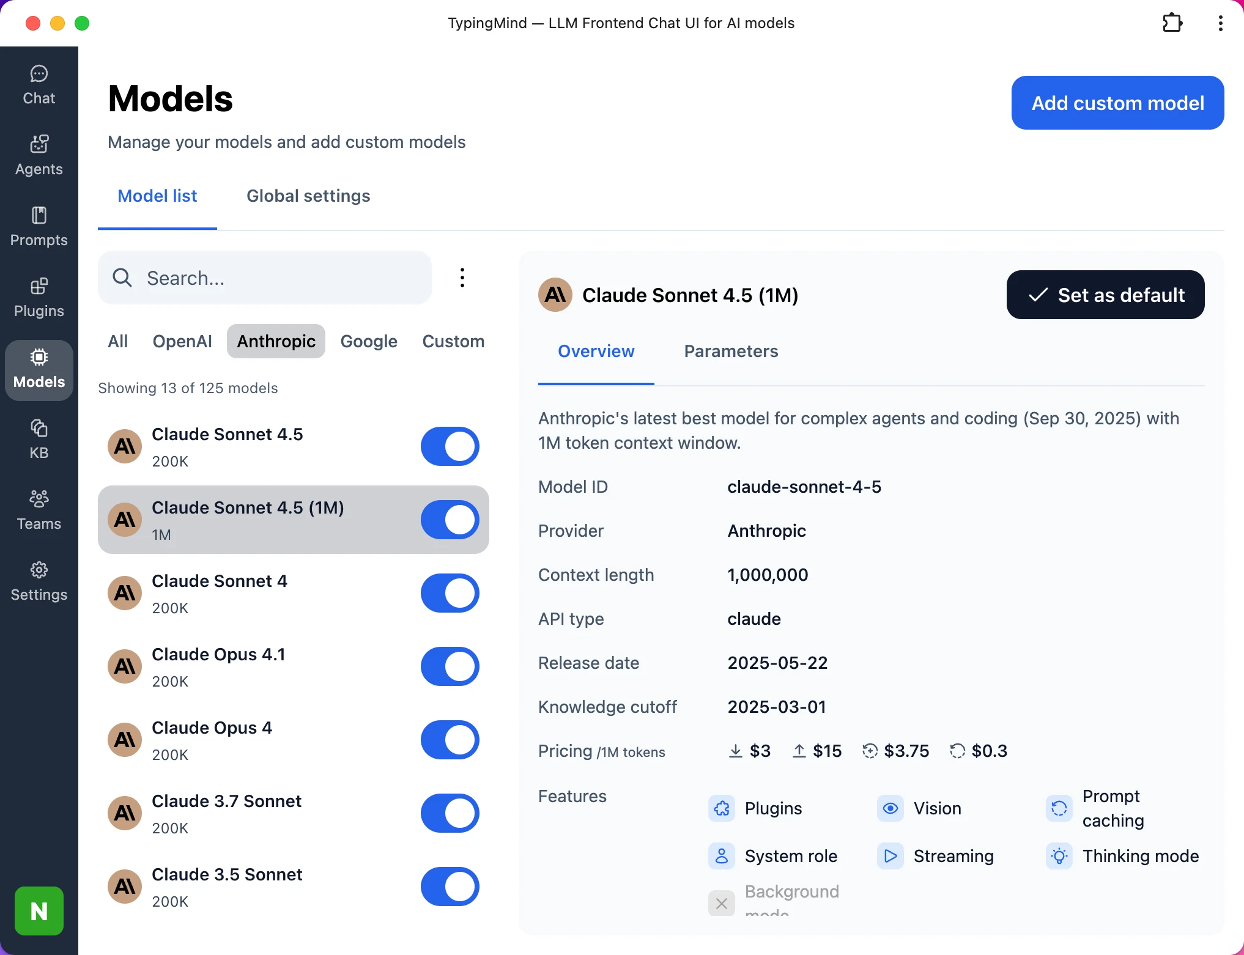Click the Streaming play feature icon
This screenshot has width=1244, height=955.
(x=890, y=856)
